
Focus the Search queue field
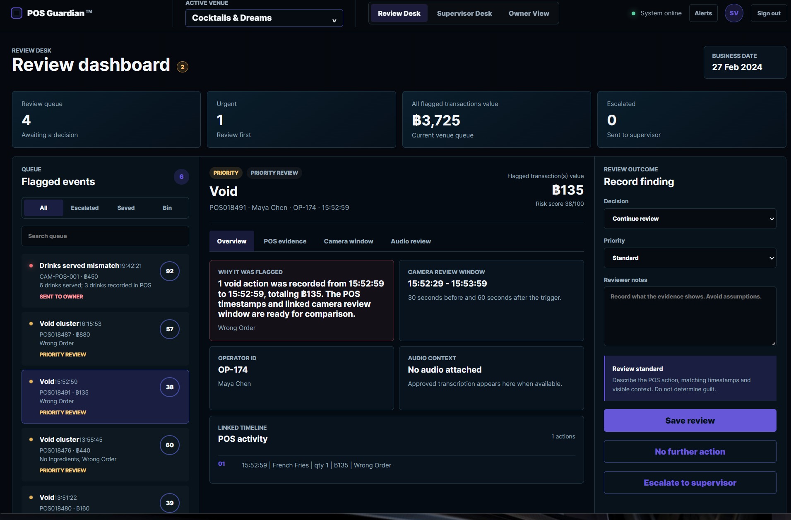pos(105,236)
